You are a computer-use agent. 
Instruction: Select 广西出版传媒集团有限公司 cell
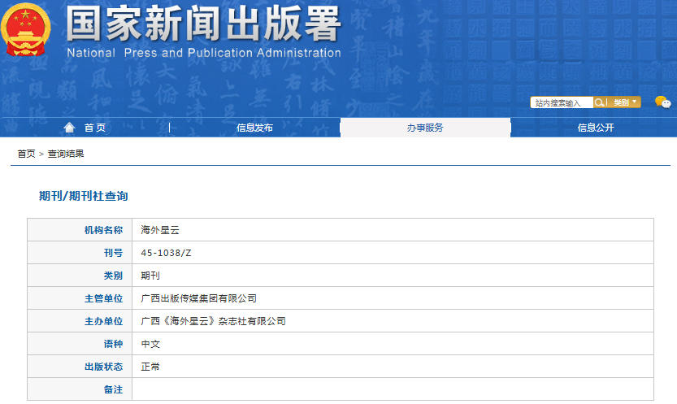(393, 298)
